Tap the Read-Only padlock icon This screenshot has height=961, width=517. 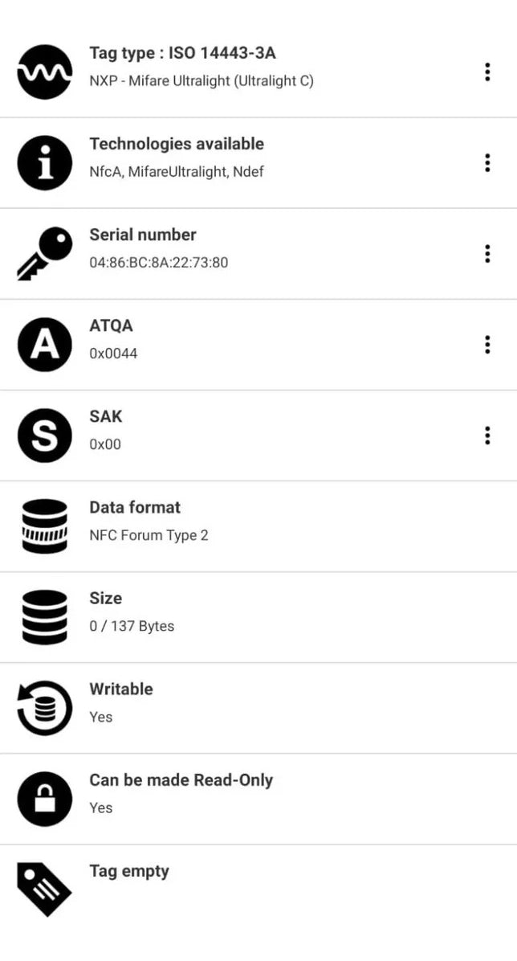click(x=45, y=799)
